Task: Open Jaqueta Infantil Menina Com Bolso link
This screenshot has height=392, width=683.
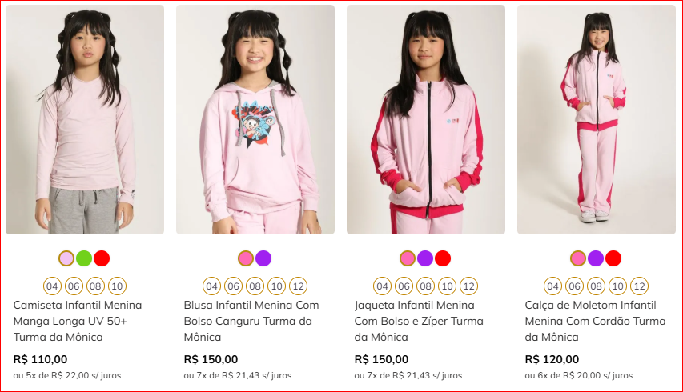Action: click(x=419, y=321)
